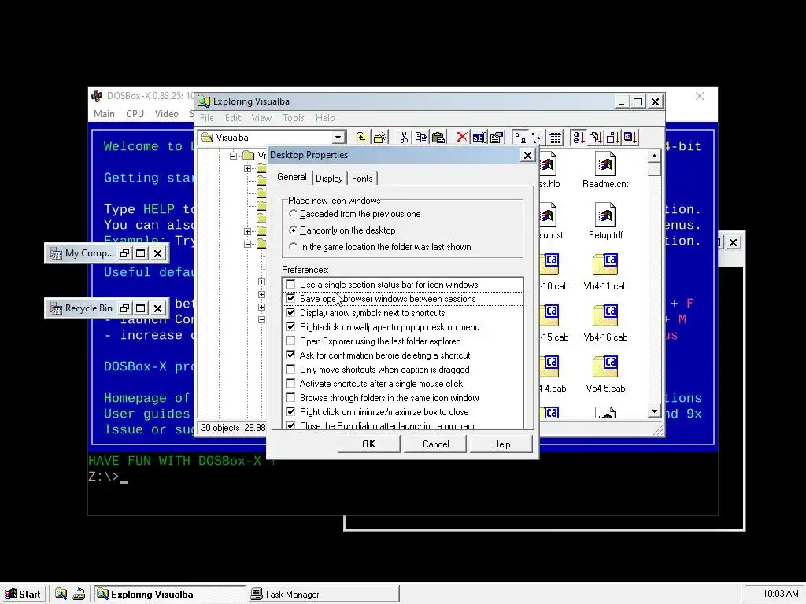The image size is (806, 604).
Task: Select Randomly on the desktop option
Action: pyautogui.click(x=293, y=230)
